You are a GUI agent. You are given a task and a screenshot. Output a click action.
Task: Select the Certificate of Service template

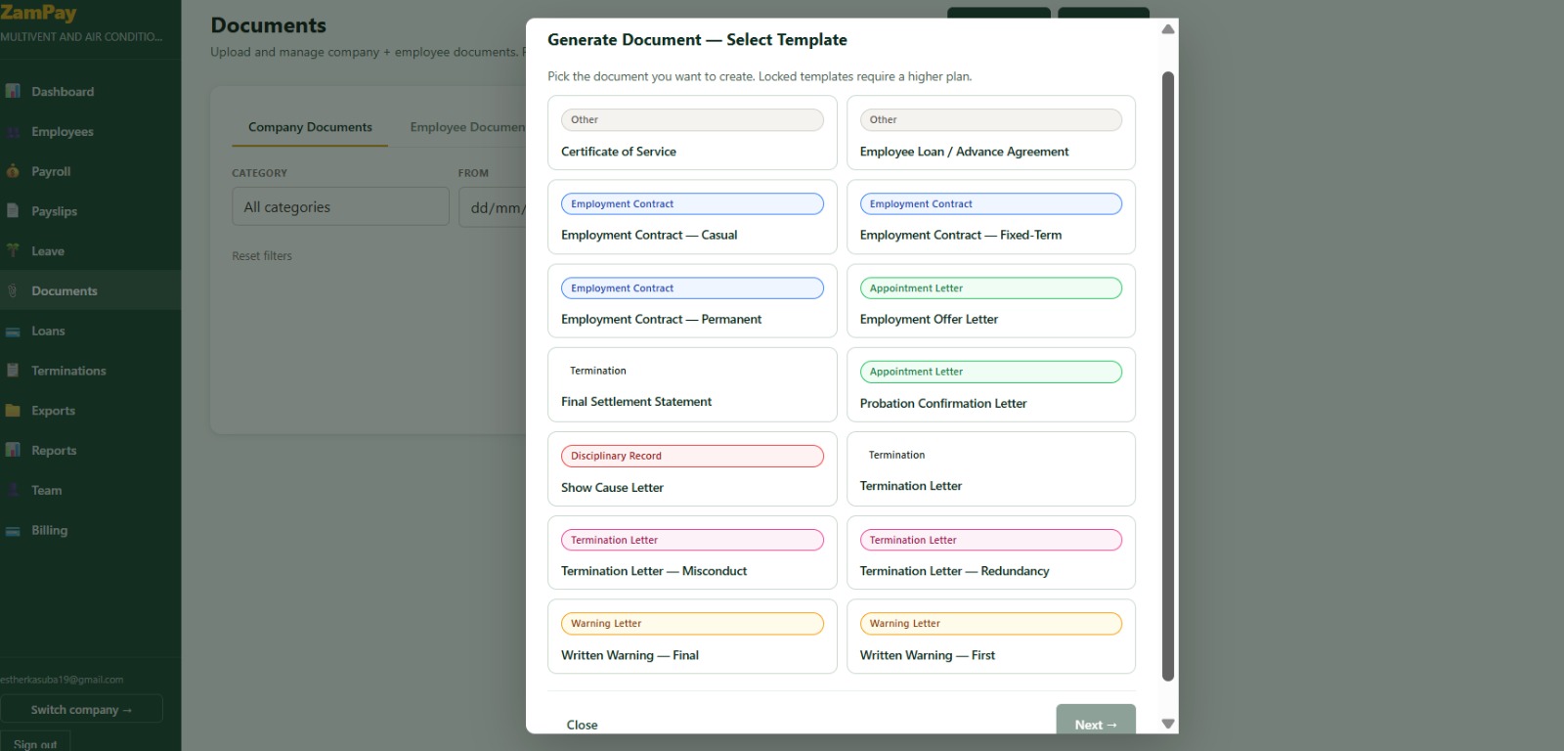692,132
